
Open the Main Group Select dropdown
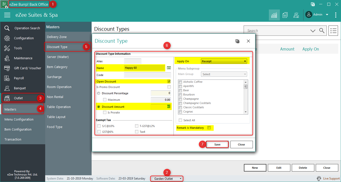pyautogui.click(x=224, y=74)
